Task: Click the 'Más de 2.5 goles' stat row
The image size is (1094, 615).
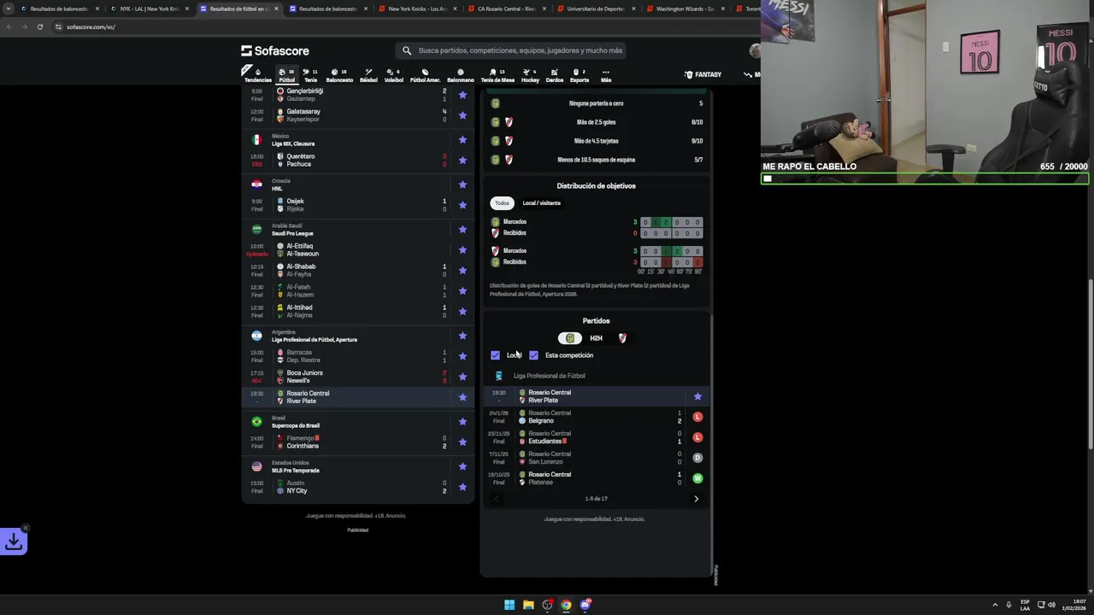Action: coord(596,122)
